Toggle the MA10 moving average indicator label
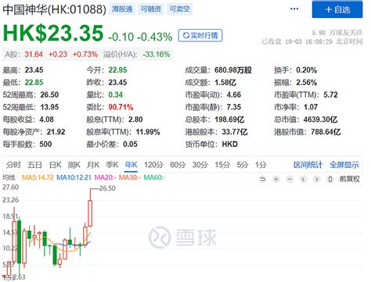The image size is (371, 282). pyautogui.click(x=74, y=177)
